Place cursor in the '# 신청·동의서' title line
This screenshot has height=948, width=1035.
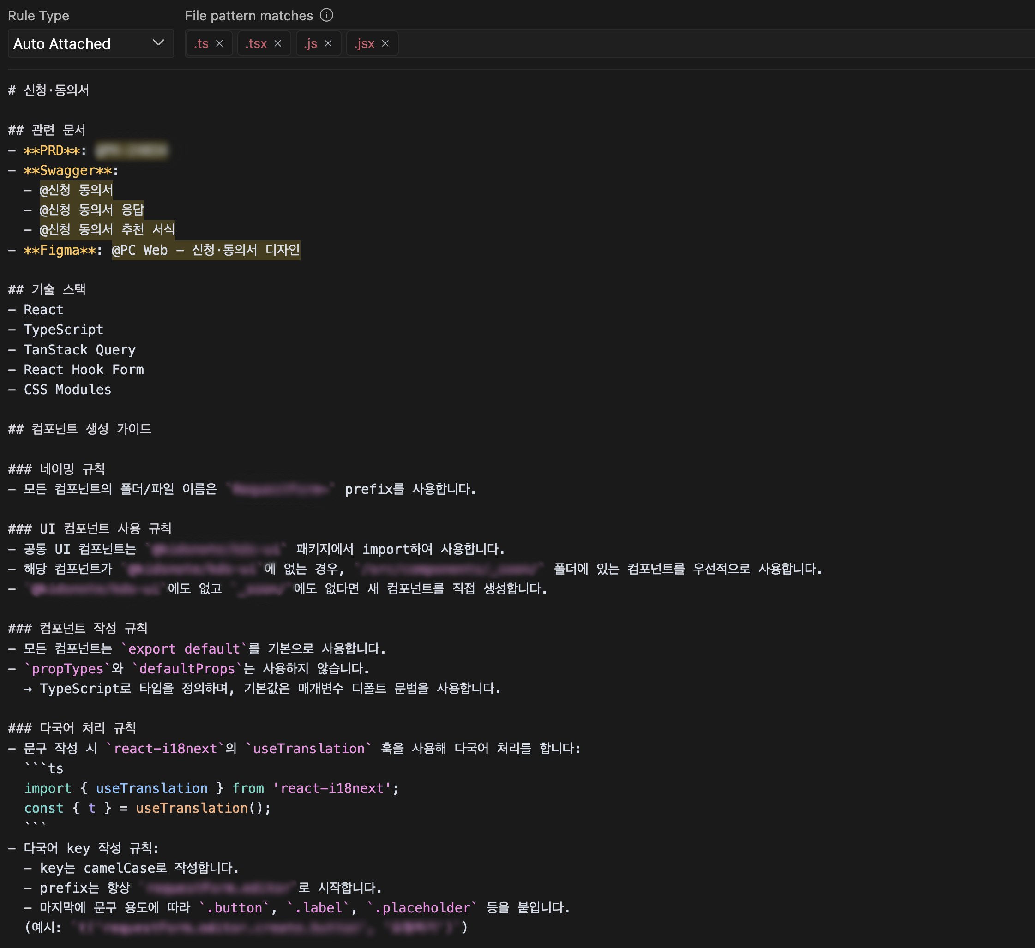click(x=56, y=90)
